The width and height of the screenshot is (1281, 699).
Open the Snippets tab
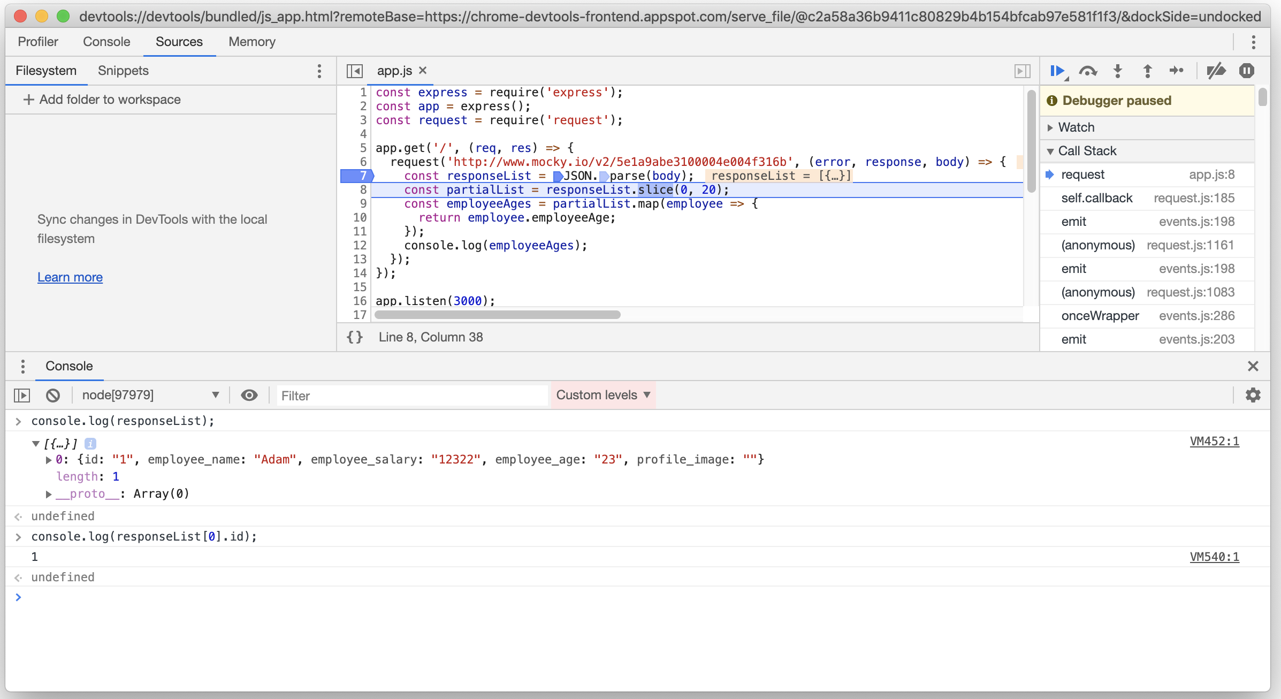[x=123, y=71]
